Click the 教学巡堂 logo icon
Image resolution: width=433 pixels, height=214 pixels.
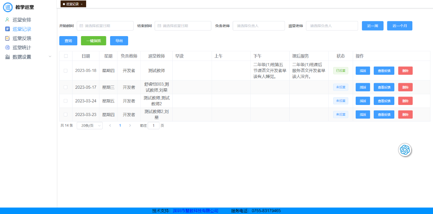(8, 7)
